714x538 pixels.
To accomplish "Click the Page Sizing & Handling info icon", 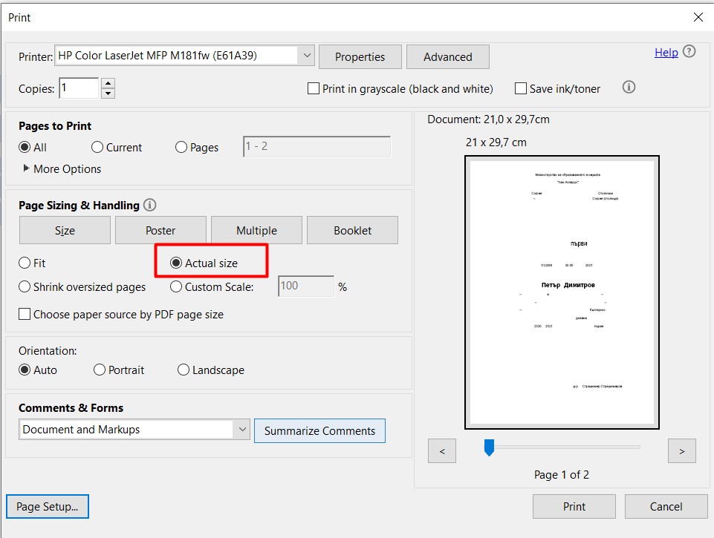I will click(x=150, y=206).
